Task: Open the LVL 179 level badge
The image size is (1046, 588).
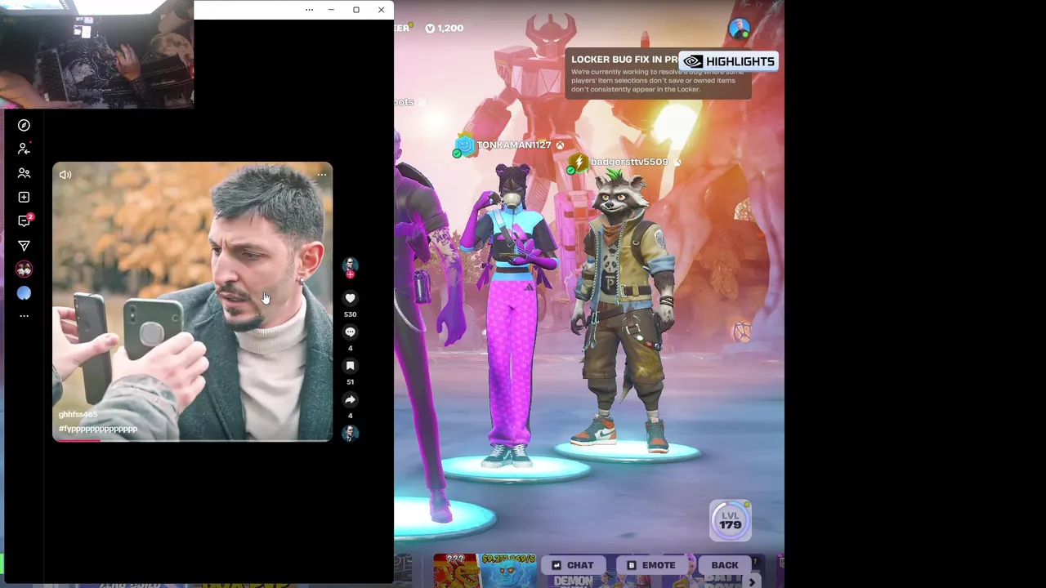Action: tap(731, 520)
